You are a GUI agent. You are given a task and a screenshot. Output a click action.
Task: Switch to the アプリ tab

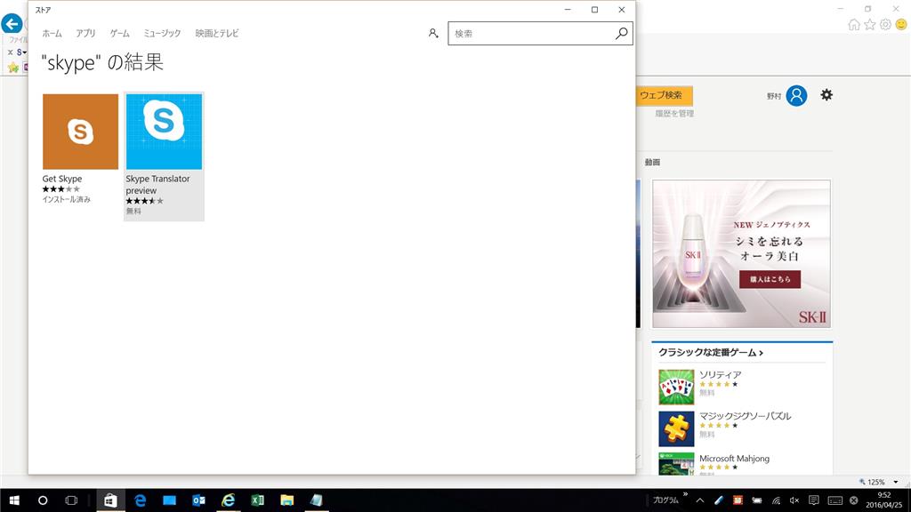[85, 34]
